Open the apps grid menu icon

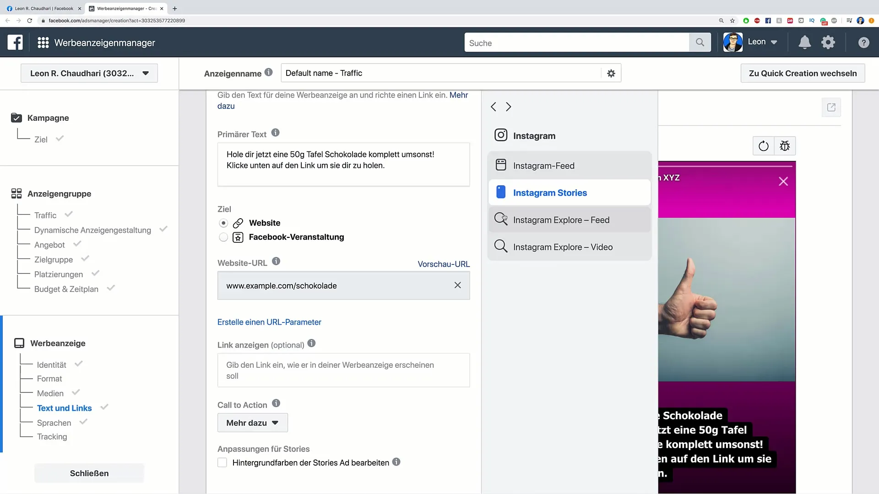pyautogui.click(x=43, y=43)
